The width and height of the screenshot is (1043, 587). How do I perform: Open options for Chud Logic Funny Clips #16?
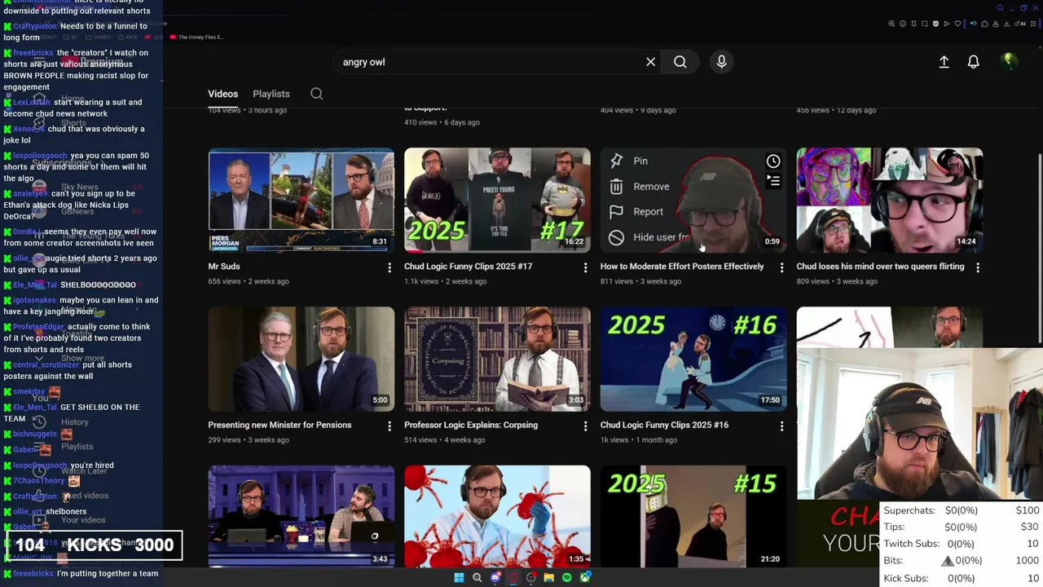[781, 426]
